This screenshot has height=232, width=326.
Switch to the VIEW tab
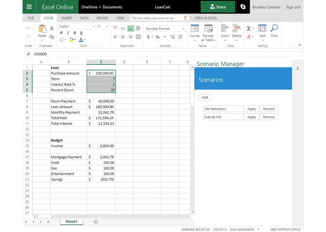coord(120,18)
